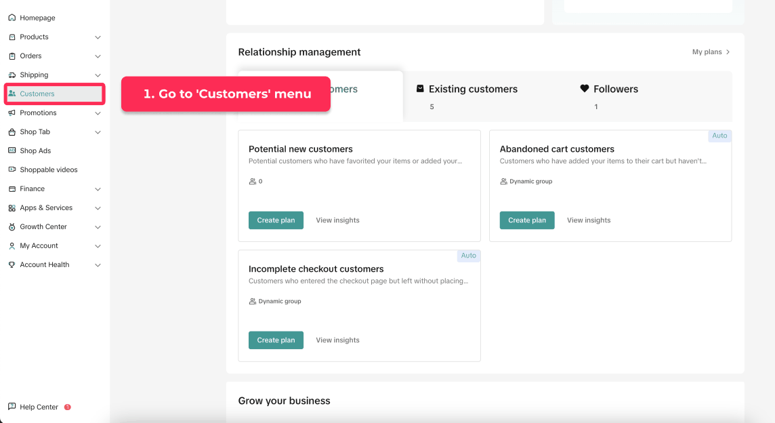Switch to the Followers tab
Screen dimensions: 775x423
click(615, 89)
